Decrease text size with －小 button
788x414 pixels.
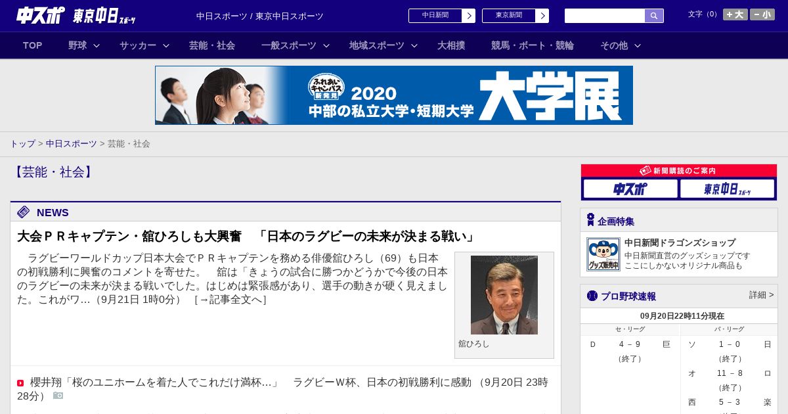tap(762, 14)
